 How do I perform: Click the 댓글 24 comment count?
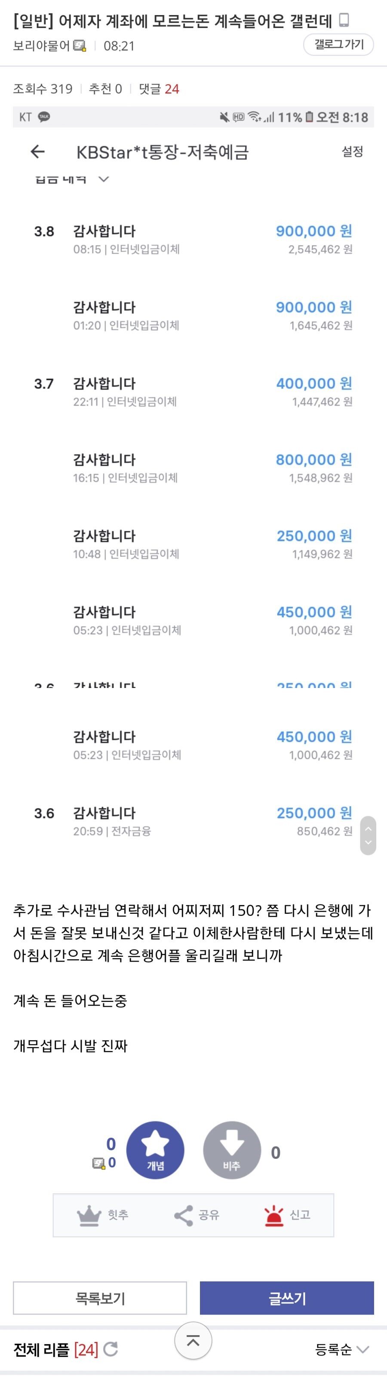coord(159,89)
